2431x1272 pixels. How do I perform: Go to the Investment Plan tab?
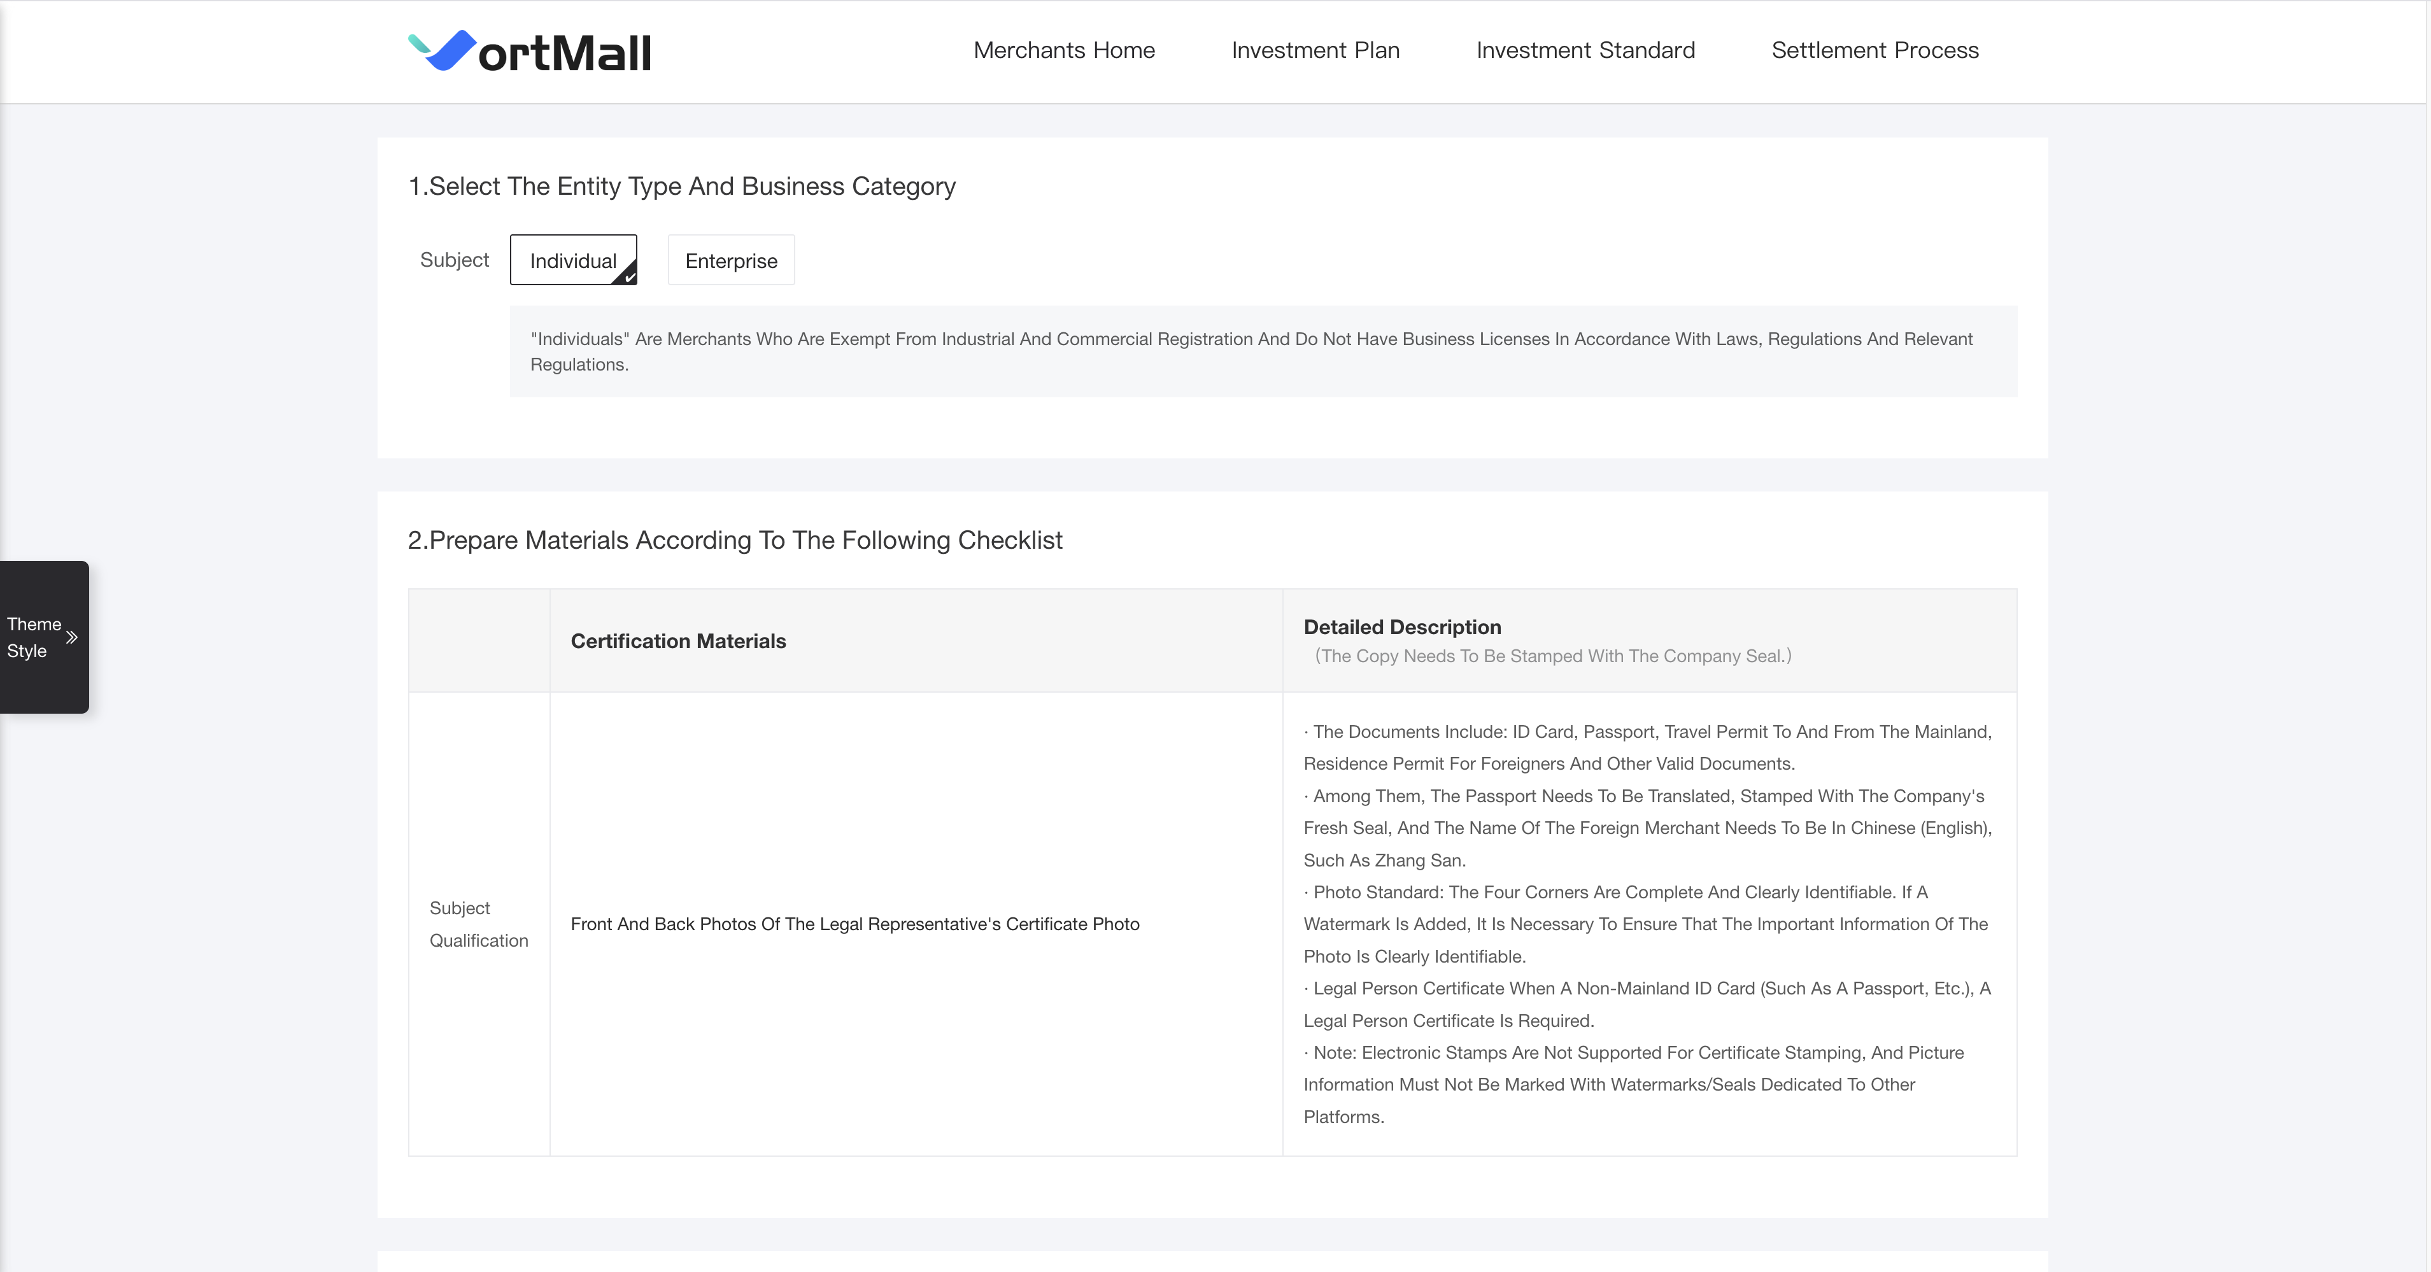[1315, 50]
